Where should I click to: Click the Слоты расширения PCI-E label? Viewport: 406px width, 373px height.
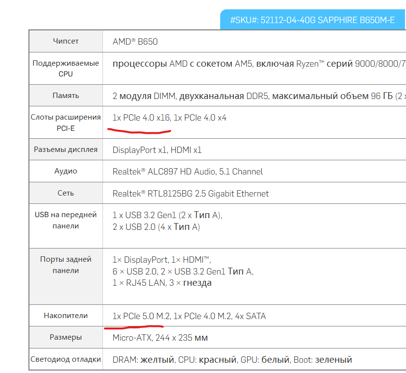coord(66,123)
